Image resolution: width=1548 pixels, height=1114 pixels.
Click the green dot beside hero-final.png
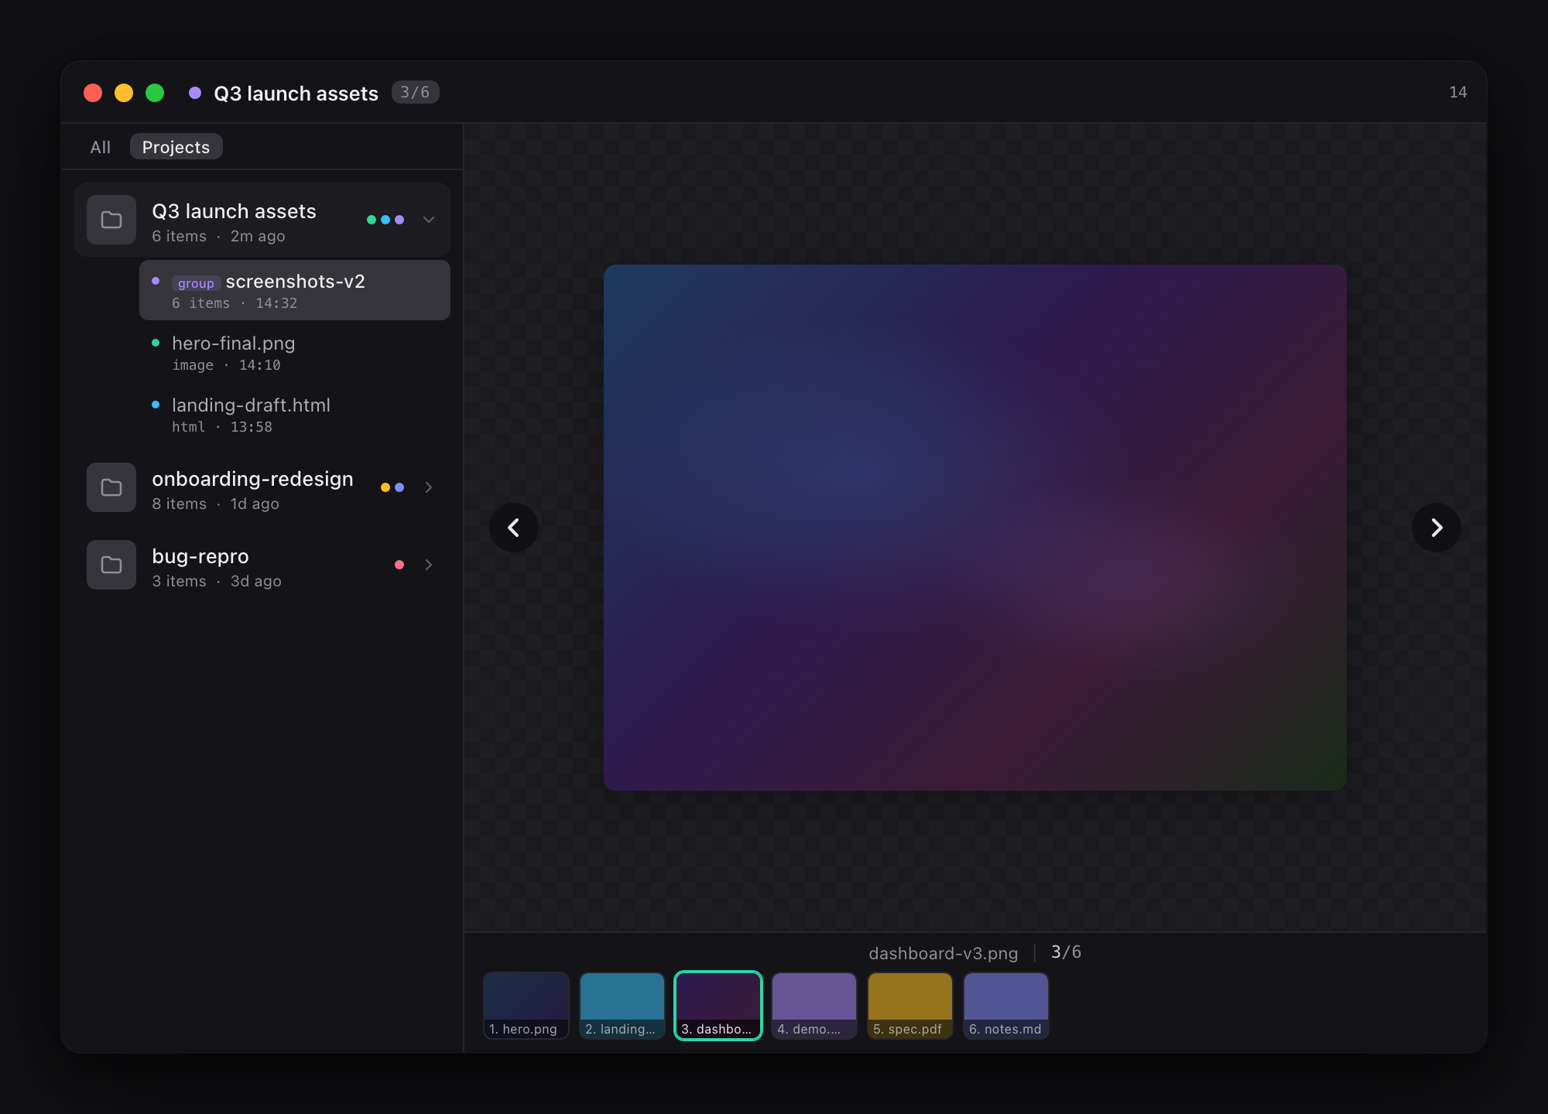[156, 343]
